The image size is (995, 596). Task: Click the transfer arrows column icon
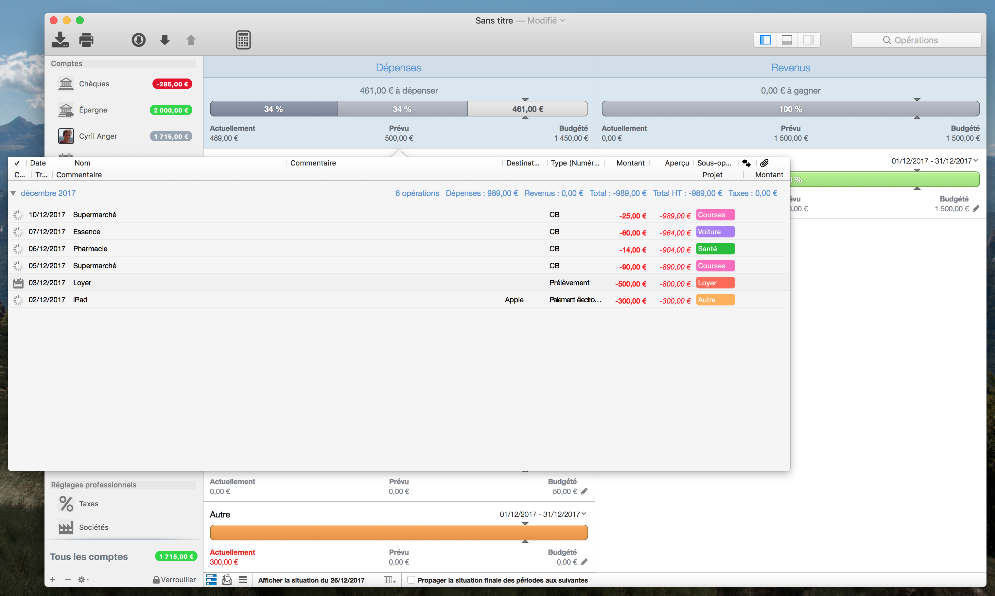[746, 163]
